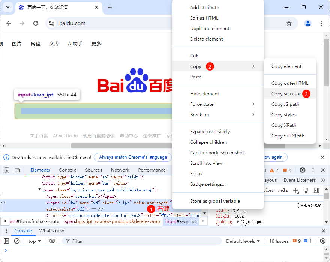
Task: Collapse the span bg s_ipt_wr node
Action: coord(39,189)
